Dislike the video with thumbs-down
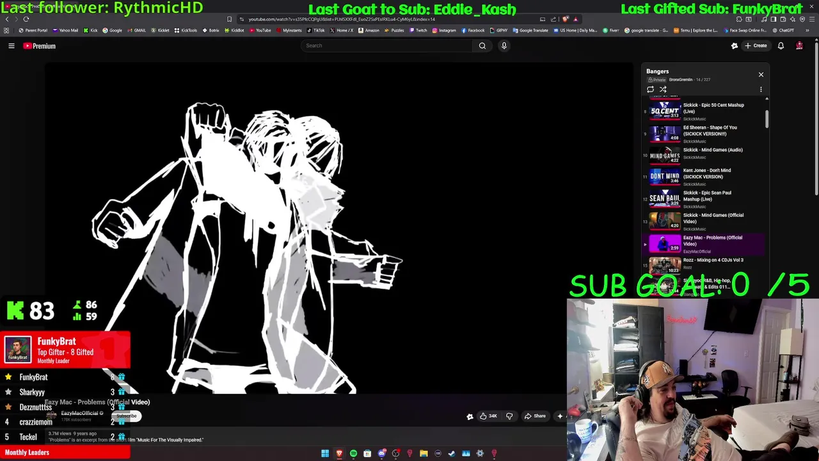819x461 pixels. coord(509,416)
